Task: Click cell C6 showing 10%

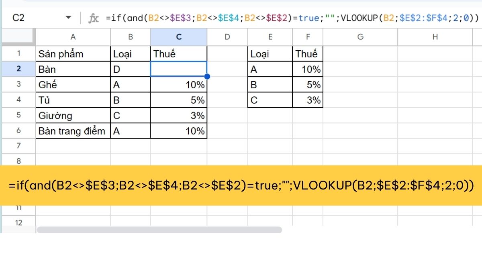Action: click(179, 131)
